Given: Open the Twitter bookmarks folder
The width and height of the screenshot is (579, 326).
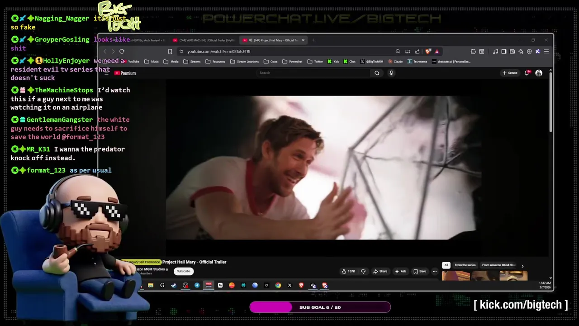Looking at the screenshot, I should pyautogui.click(x=315, y=62).
